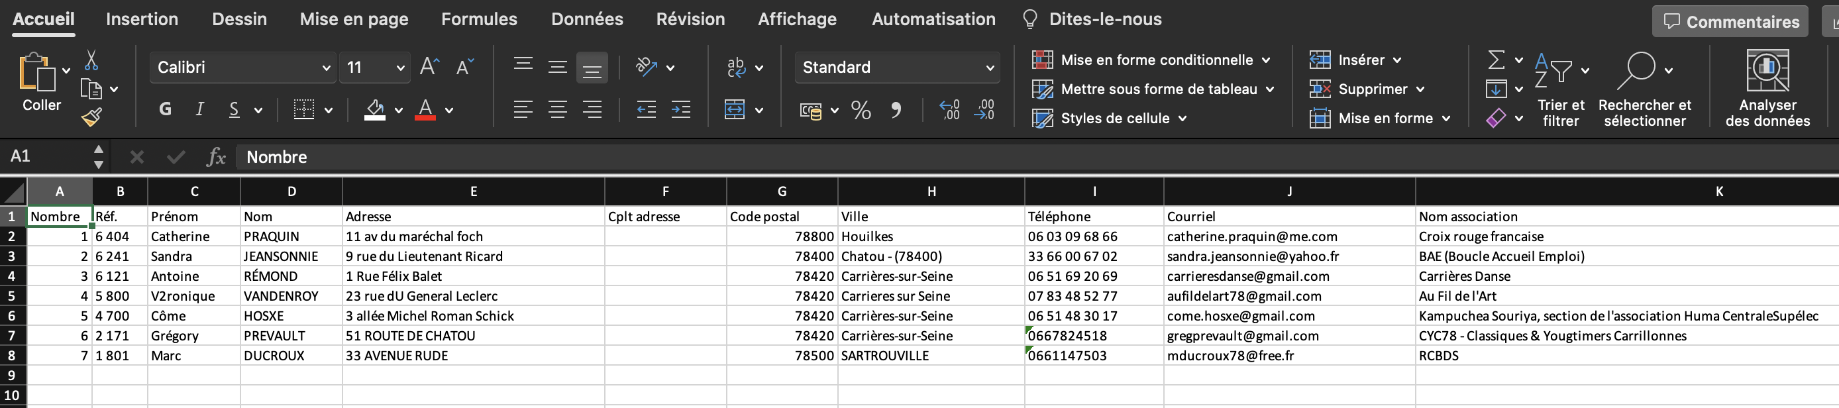Viewport: 1839px width, 408px height.
Task: Apply middle vertical alignment
Action: point(558,67)
